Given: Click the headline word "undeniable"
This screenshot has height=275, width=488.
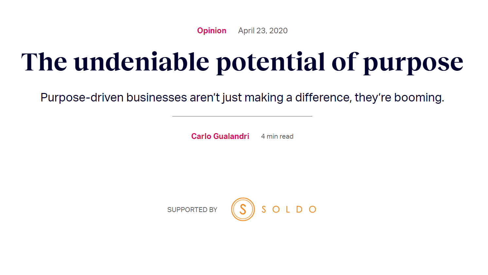Looking at the screenshot, I should 141,62.
